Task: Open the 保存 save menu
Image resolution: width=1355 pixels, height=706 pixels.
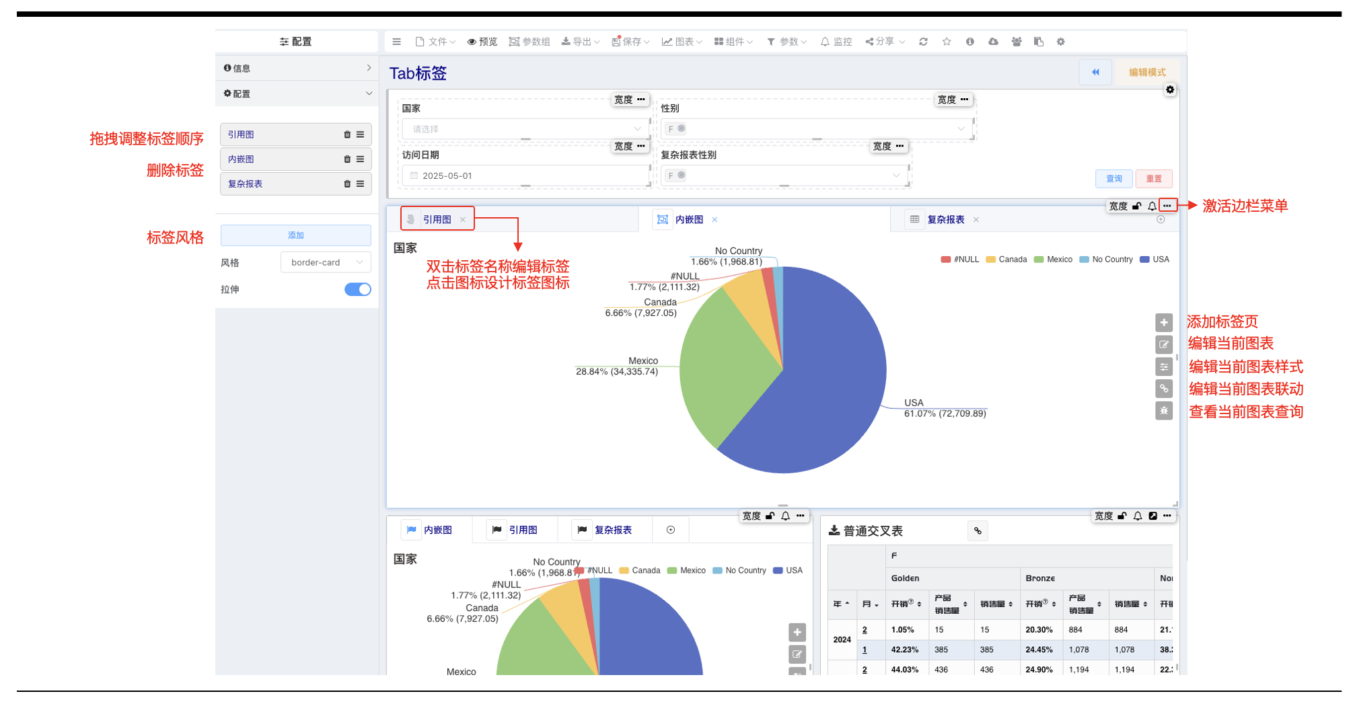Action: click(x=630, y=42)
